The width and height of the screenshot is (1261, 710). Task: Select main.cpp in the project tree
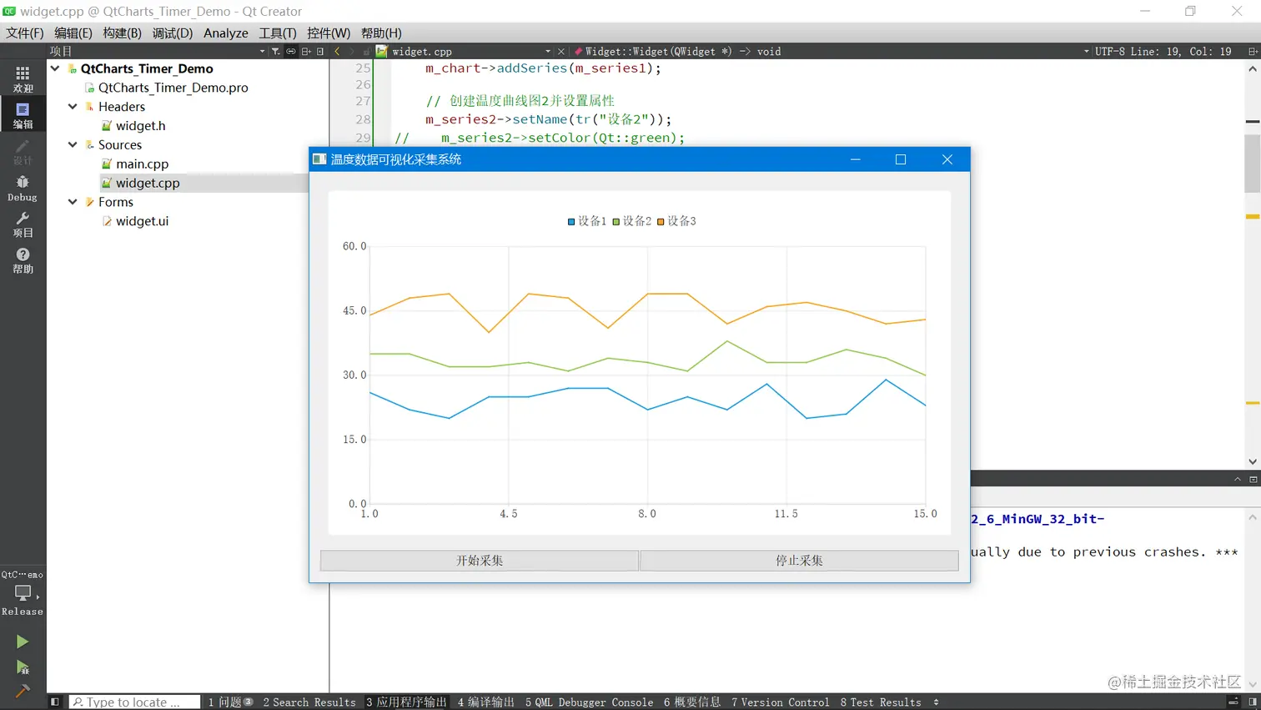(143, 164)
